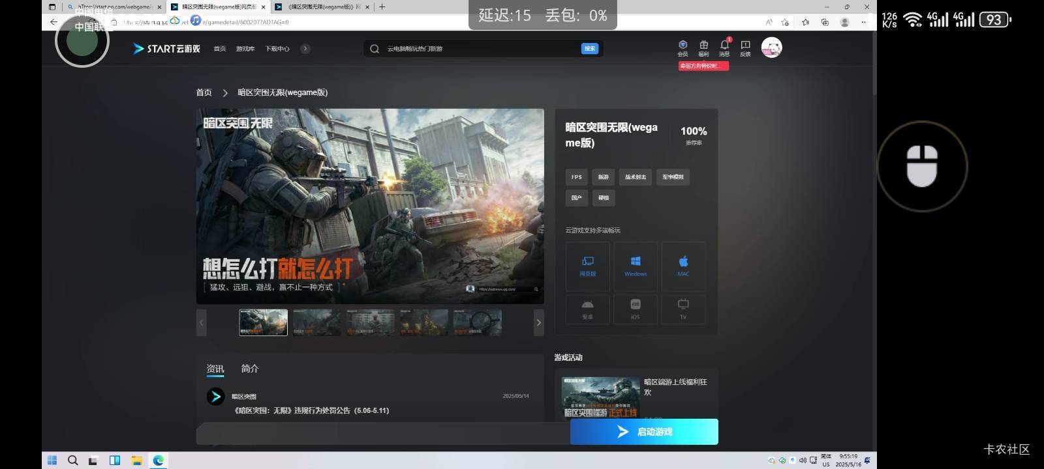Click the 启动游戏 button

[x=644, y=432]
